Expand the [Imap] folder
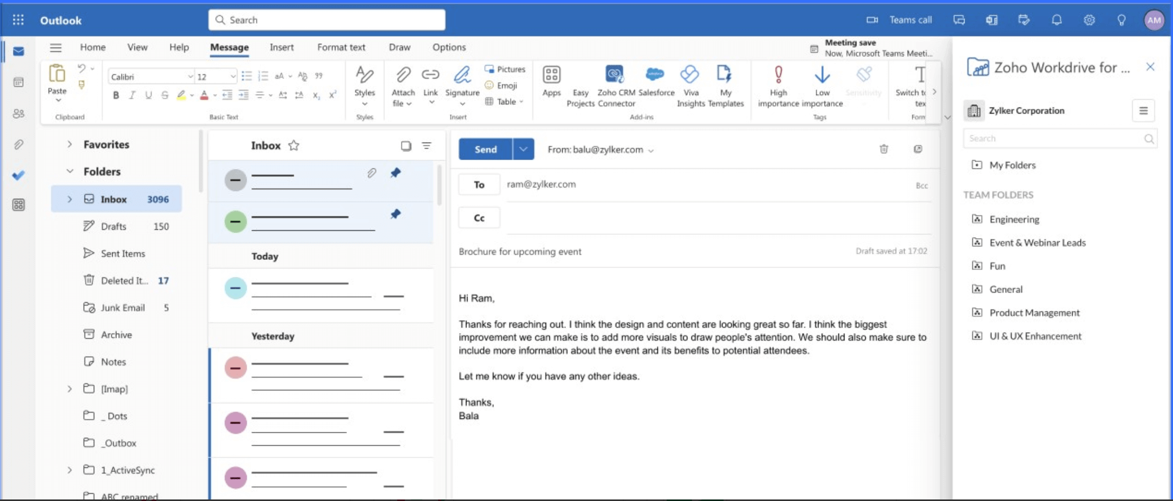 point(69,389)
